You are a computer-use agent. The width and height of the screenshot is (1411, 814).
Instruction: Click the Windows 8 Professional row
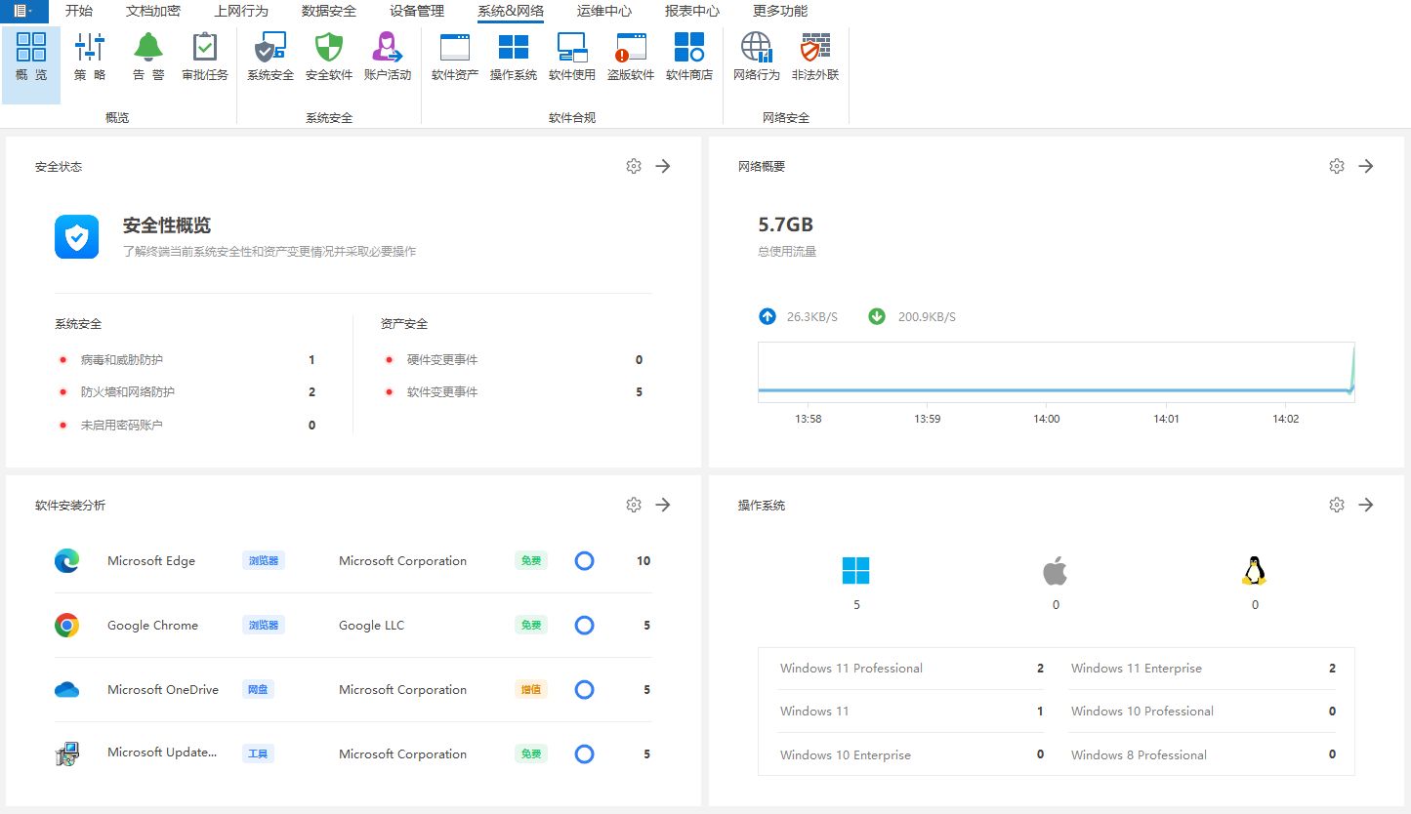[x=1203, y=754]
